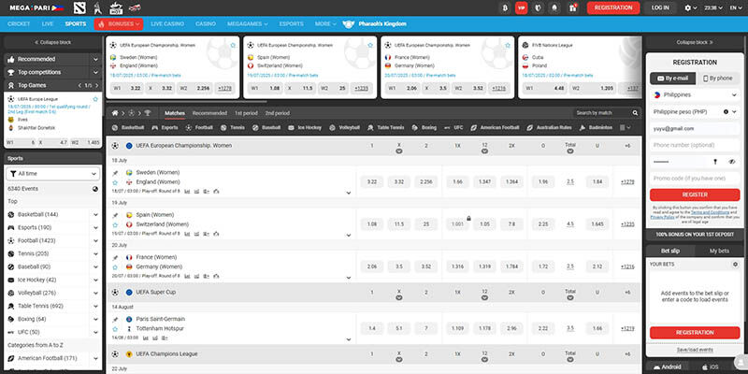The image size is (748, 374).
Task: Toggle password visibility eye icon
Action: (x=732, y=162)
